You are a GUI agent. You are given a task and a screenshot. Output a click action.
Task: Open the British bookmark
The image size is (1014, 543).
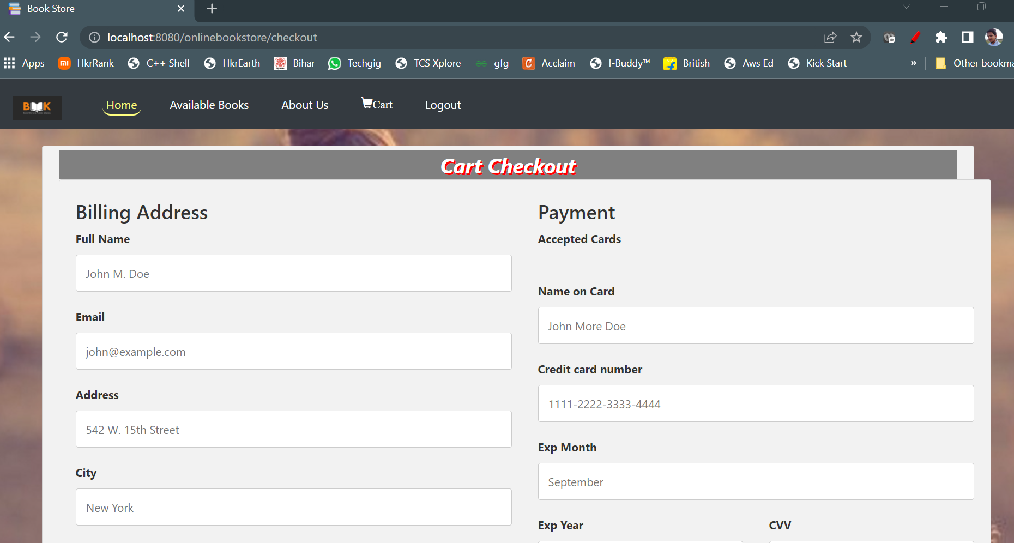click(686, 63)
